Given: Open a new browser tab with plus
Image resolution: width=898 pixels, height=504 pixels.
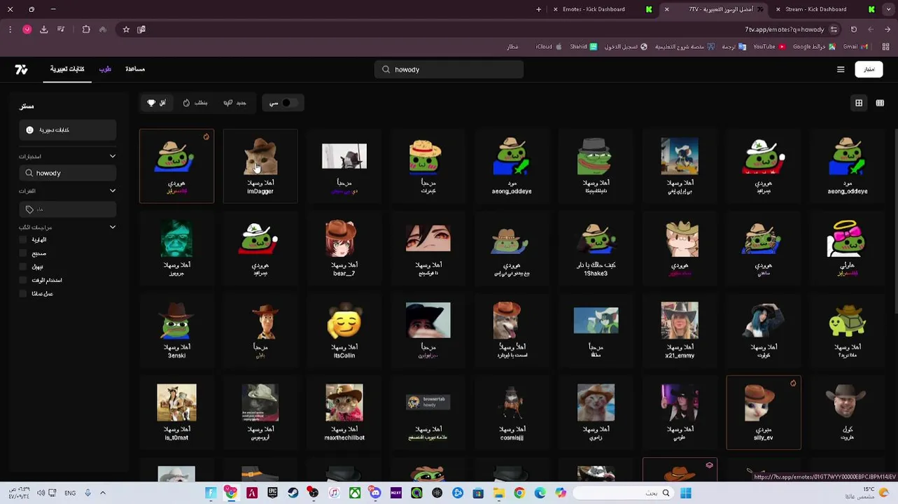Looking at the screenshot, I should click(x=538, y=9).
